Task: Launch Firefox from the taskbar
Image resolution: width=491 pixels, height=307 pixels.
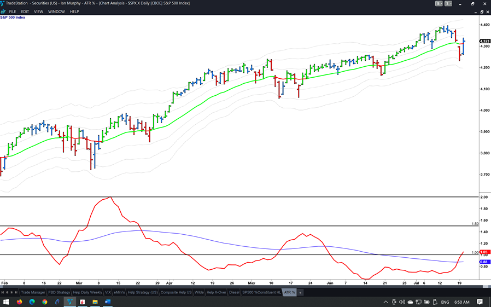Action: (x=20, y=302)
